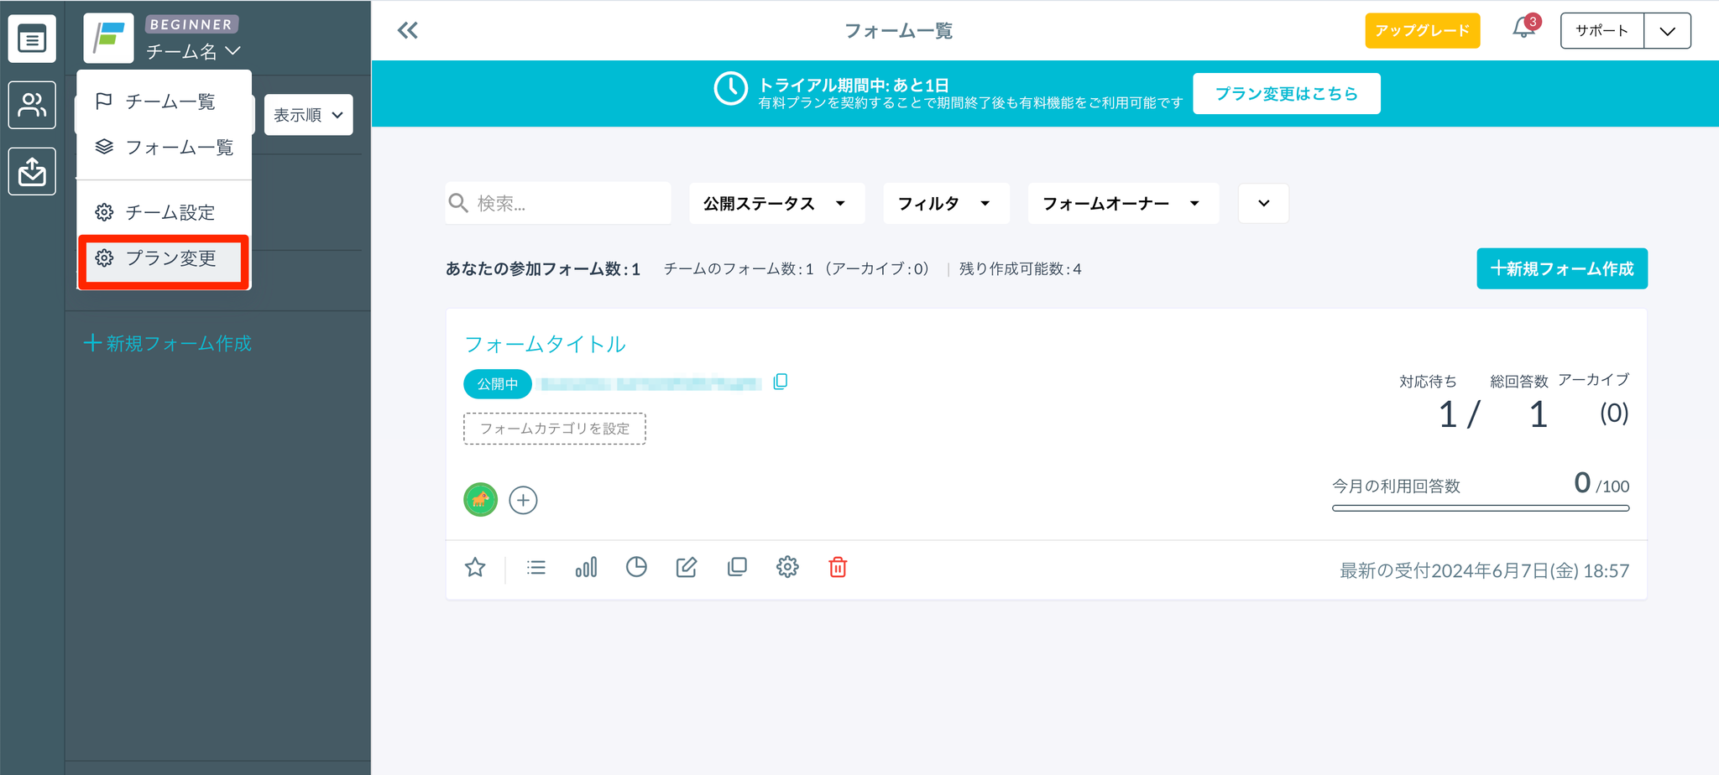
Task: Select プラン変更 from the menu
Action: [x=165, y=258]
